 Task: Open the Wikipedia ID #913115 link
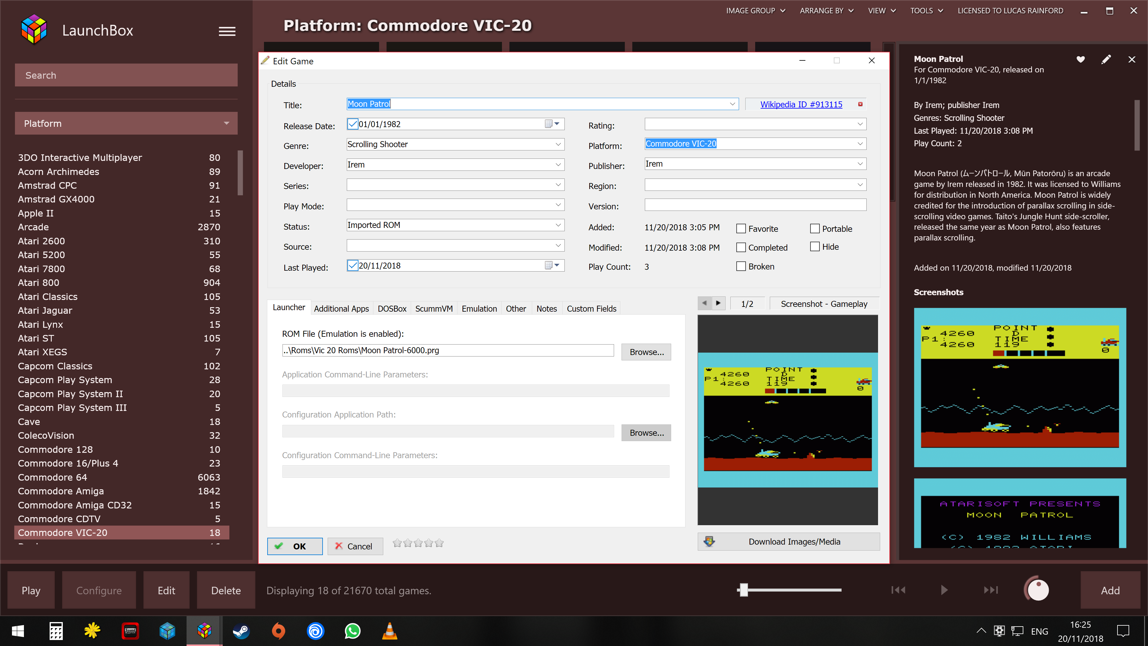coord(801,104)
